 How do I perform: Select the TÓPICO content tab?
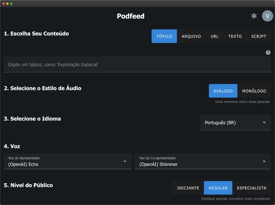coord(164,36)
